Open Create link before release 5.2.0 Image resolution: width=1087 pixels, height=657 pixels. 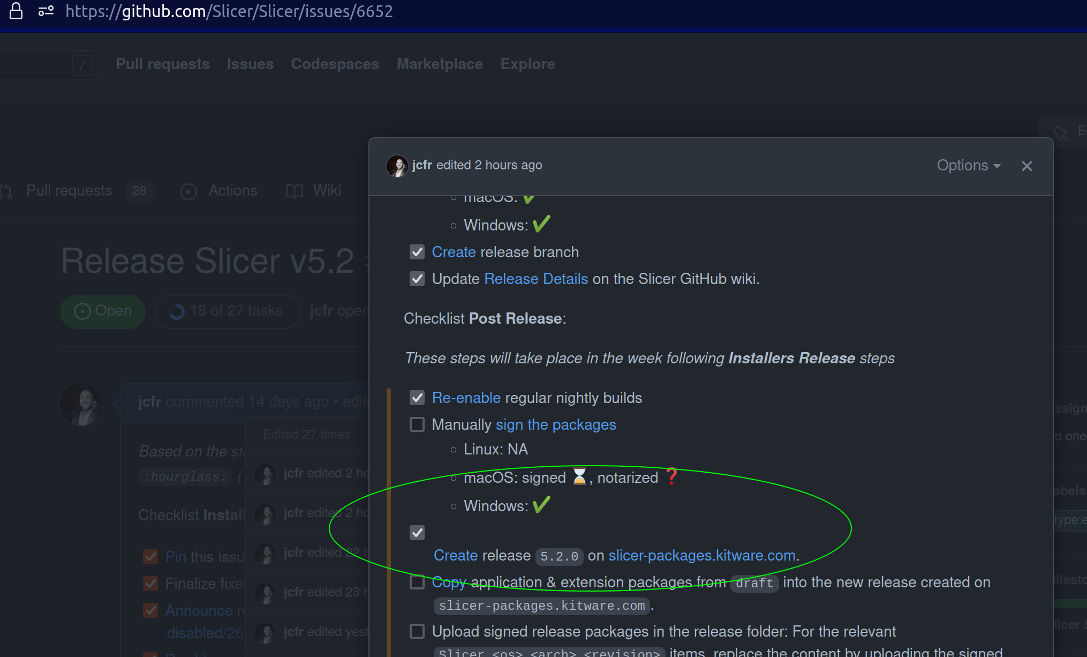pos(456,555)
